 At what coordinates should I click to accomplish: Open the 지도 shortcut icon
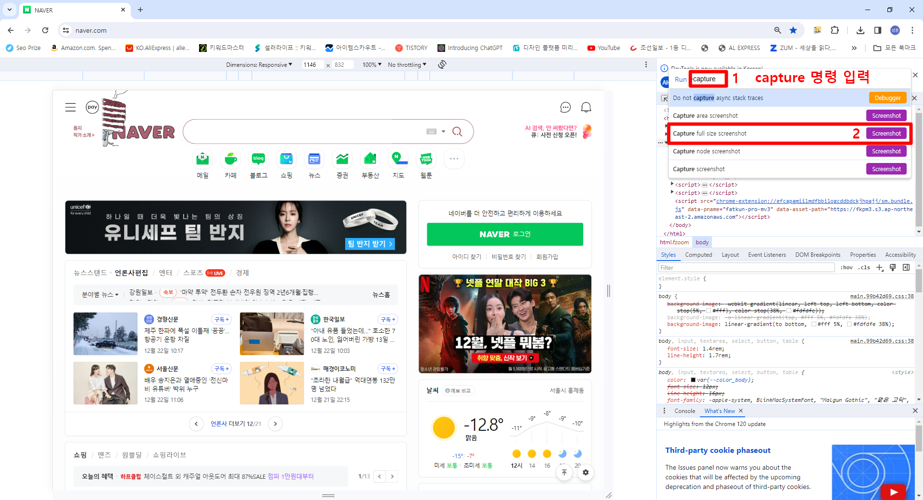click(x=398, y=159)
